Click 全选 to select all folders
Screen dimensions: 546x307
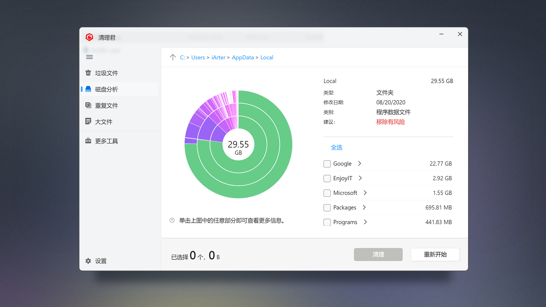(336, 147)
